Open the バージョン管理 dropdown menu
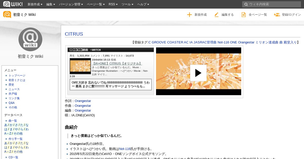Image resolution: width=304 pixels, height=159 pixels. pos(71,4)
